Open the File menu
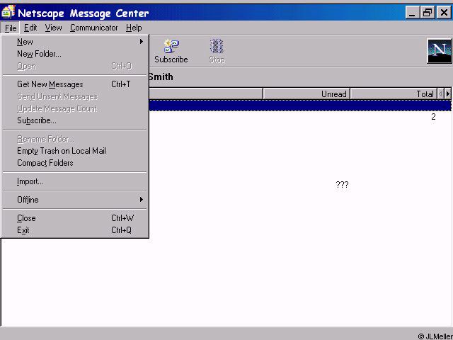Viewport: 453px width, 340px height. point(11,28)
